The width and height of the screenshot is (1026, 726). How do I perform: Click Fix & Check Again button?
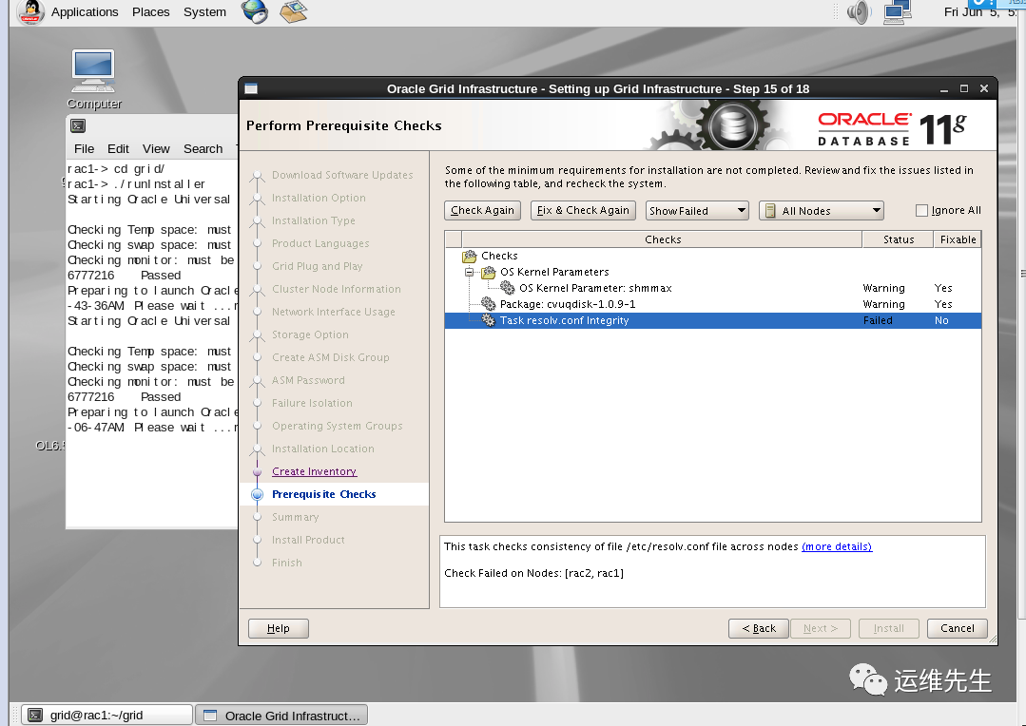coord(583,210)
